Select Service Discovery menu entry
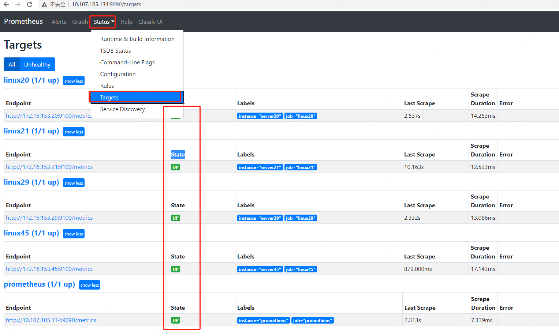This screenshot has height=336, width=559. pos(137,109)
